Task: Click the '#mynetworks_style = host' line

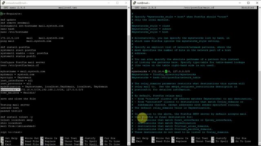Action: coord(150,32)
